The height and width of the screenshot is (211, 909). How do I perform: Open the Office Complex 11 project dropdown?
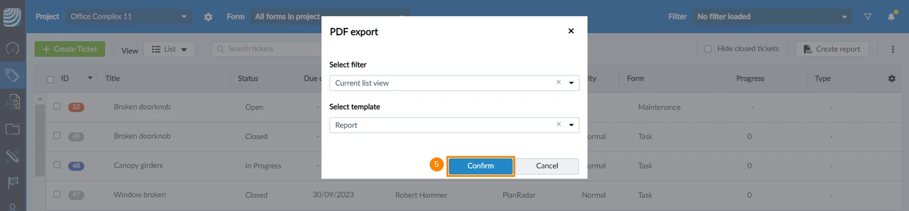[128, 16]
